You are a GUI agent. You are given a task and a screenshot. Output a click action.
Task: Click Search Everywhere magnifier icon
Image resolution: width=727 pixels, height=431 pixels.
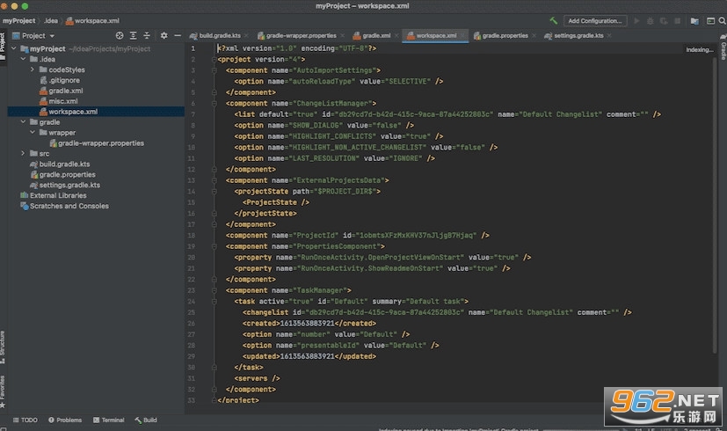tap(723, 21)
